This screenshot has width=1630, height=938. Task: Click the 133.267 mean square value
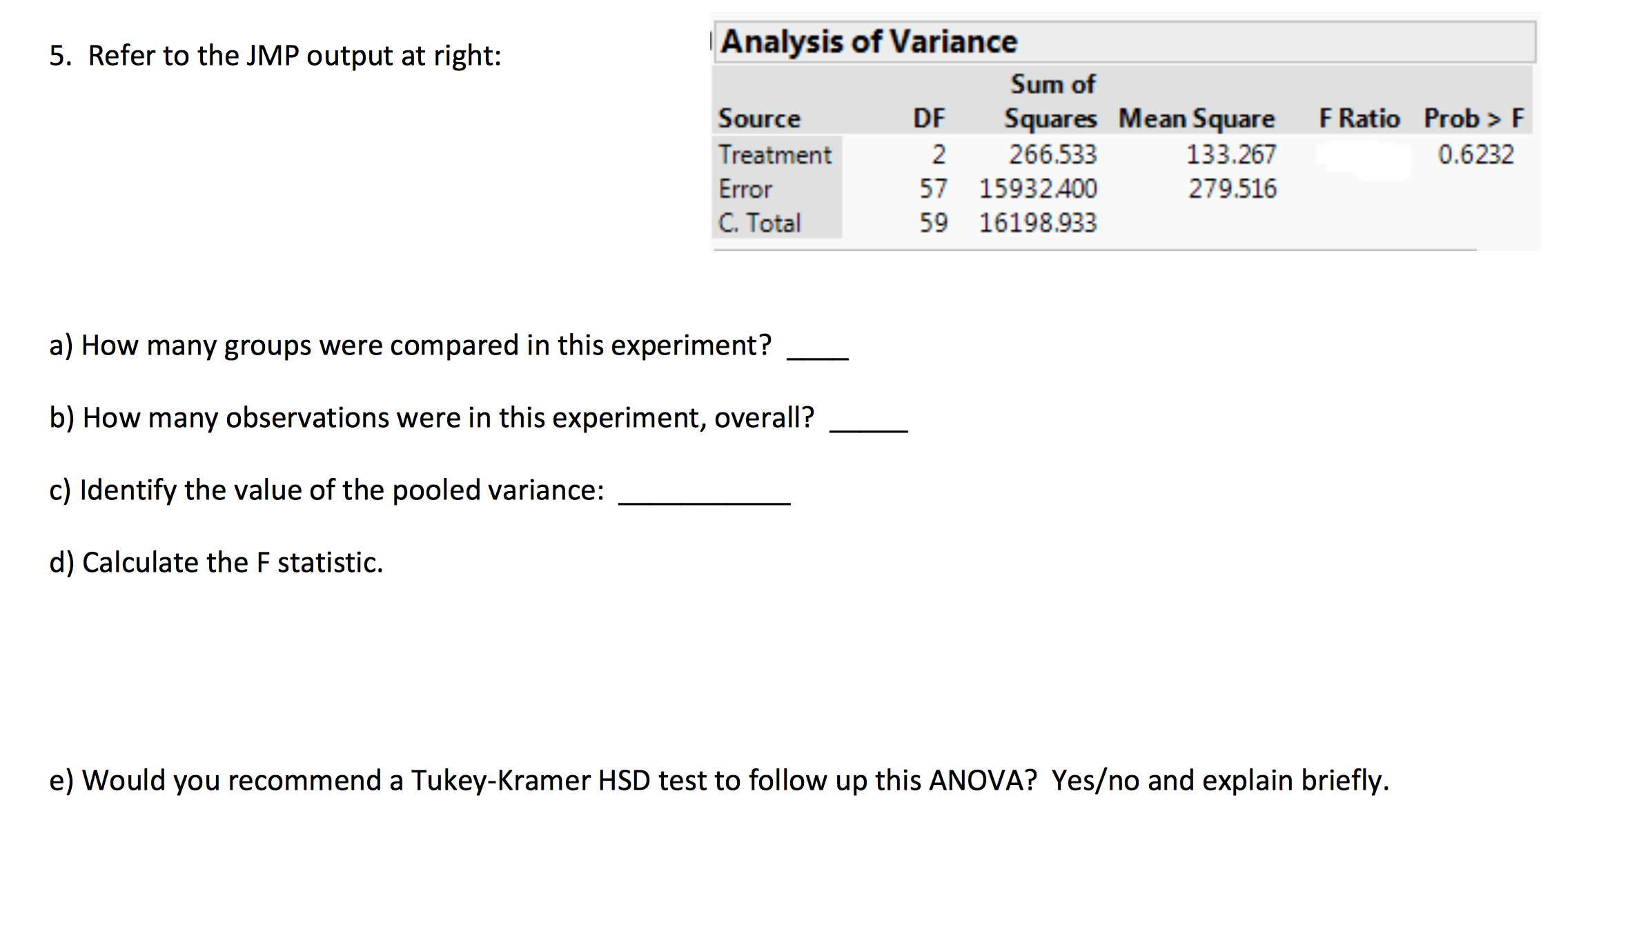tap(1231, 154)
